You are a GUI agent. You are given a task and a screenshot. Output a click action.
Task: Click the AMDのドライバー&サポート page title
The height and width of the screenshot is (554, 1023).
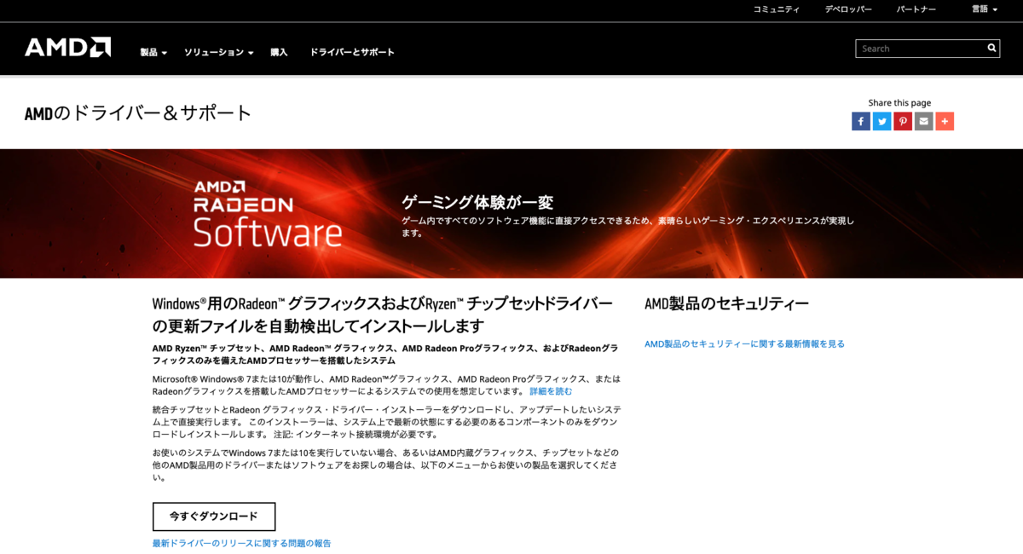click(x=139, y=113)
